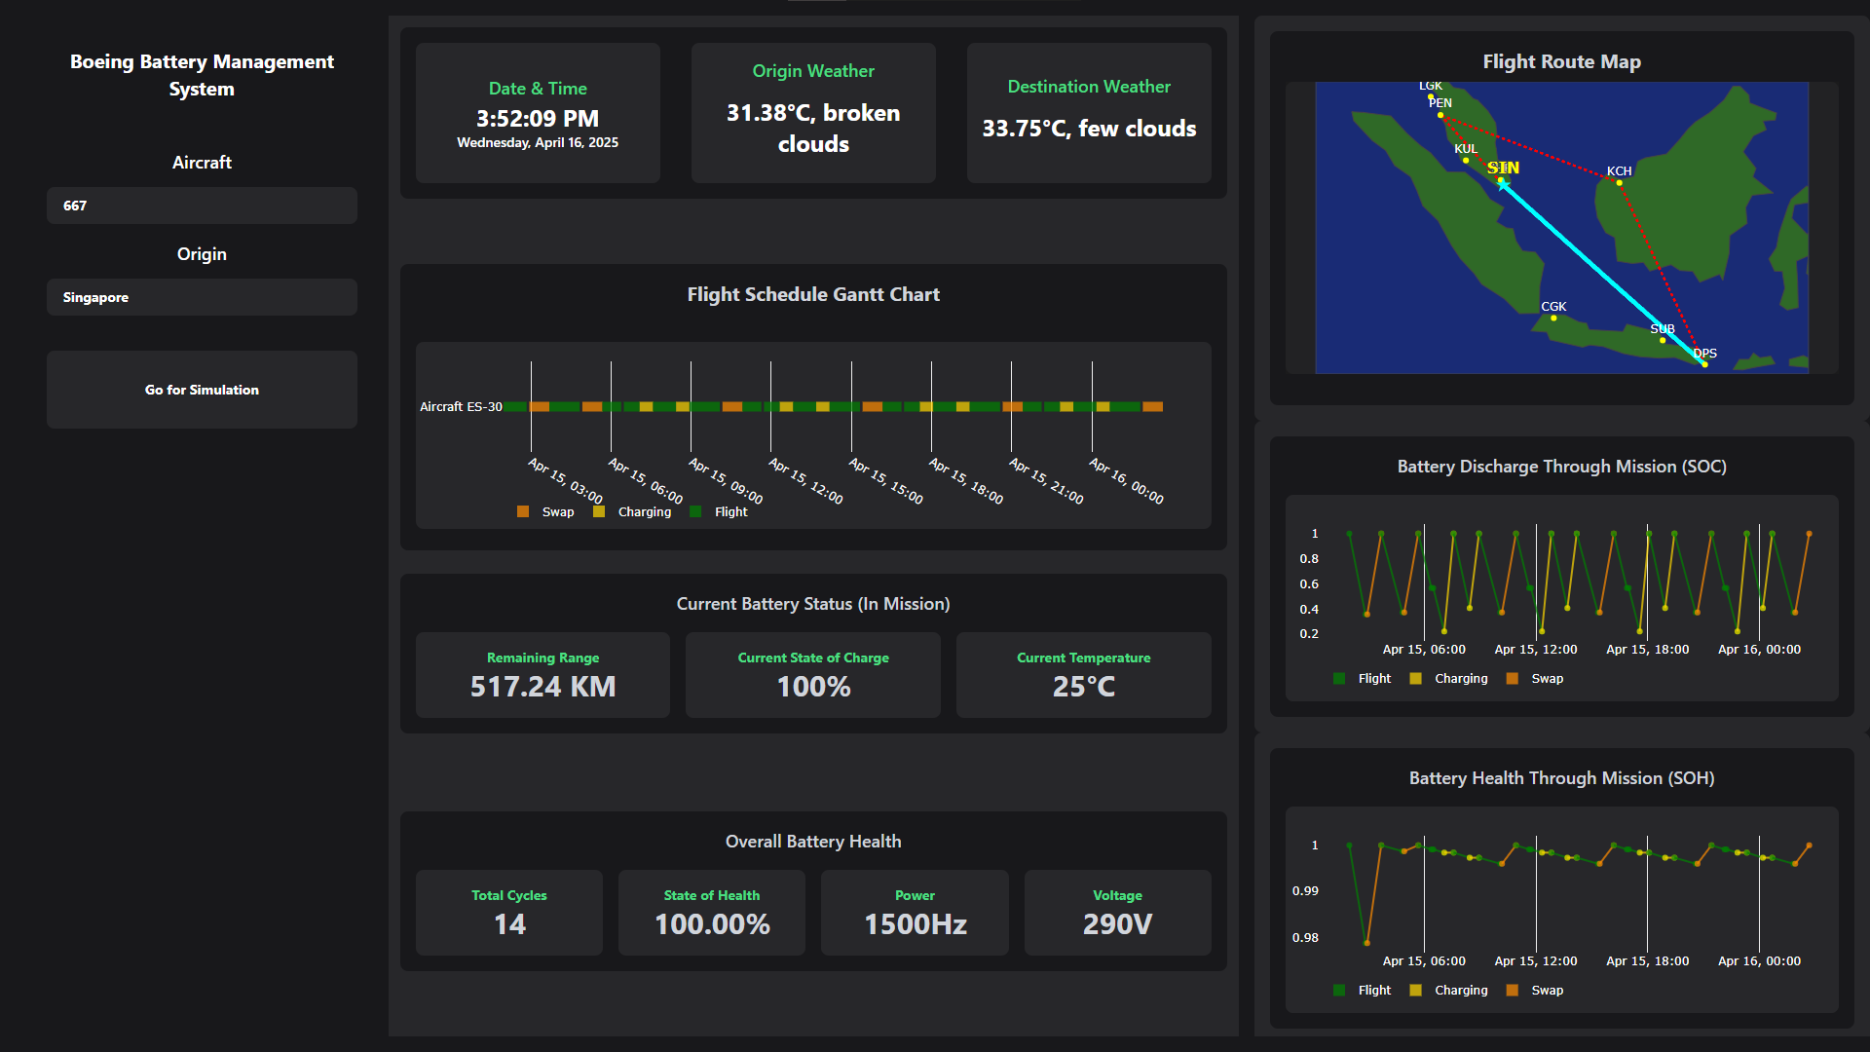Click the PEN airport marker on map

click(1440, 115)
